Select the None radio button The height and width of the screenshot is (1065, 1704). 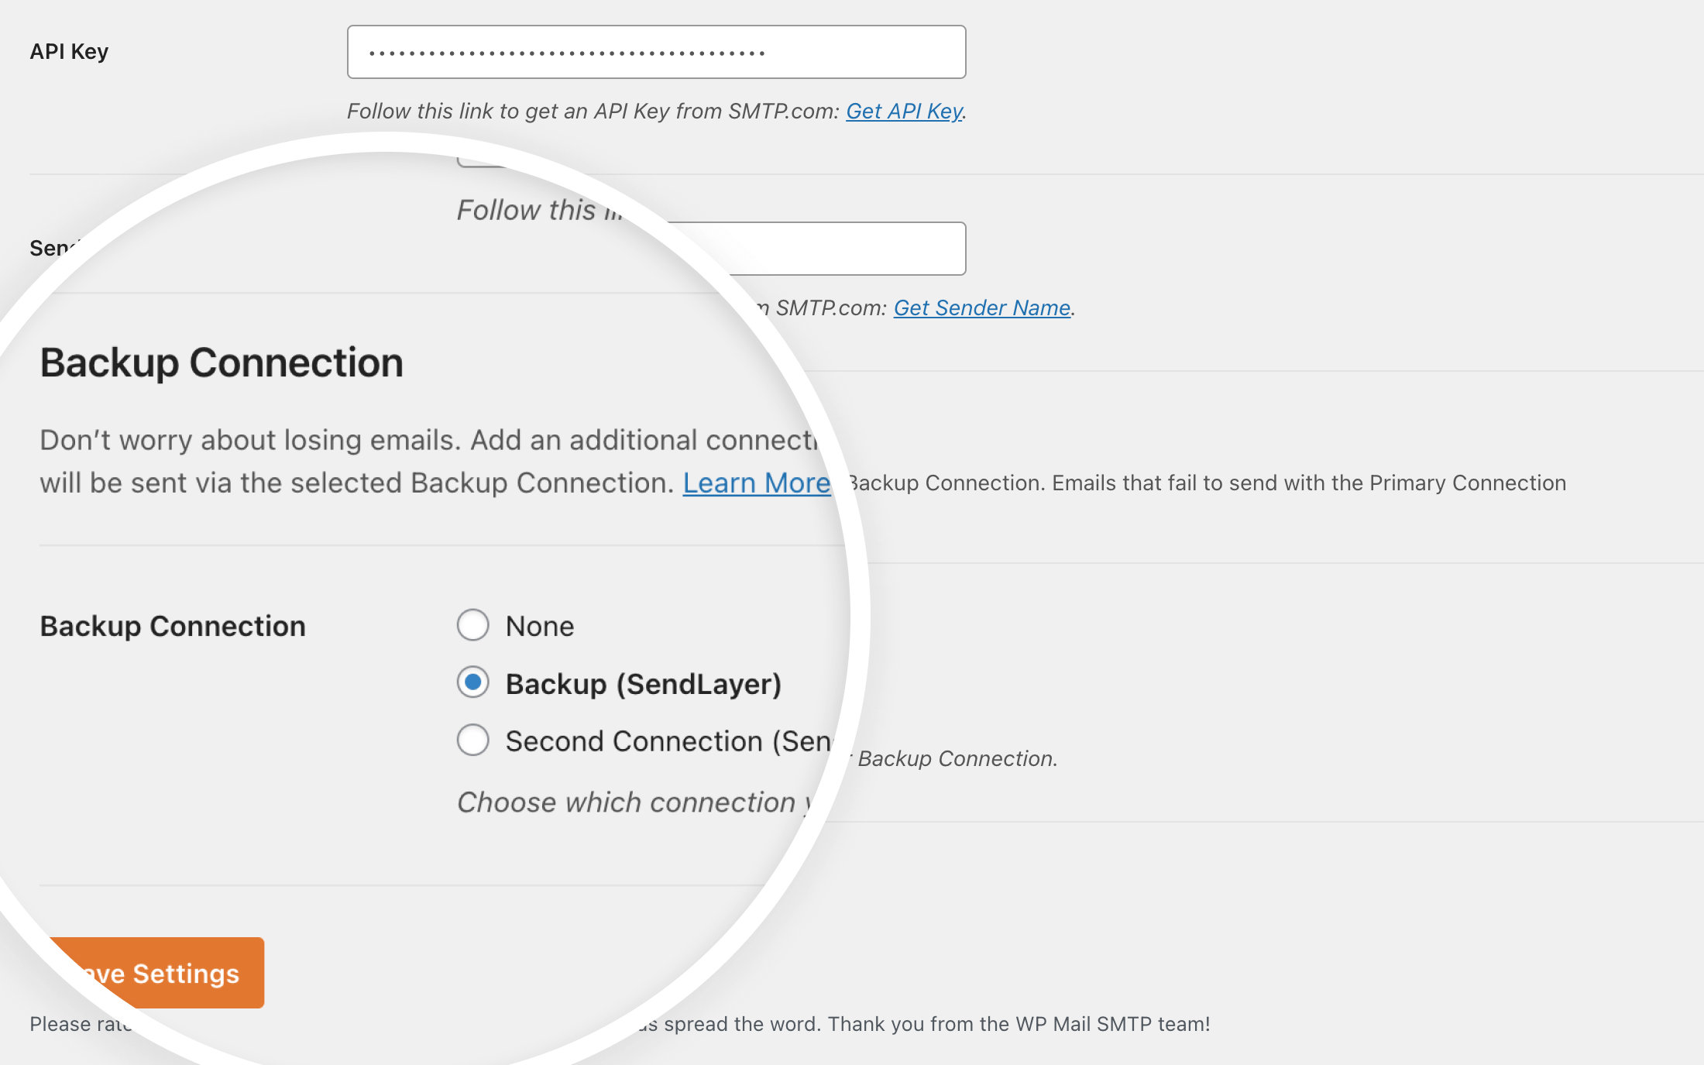(472, 625)
